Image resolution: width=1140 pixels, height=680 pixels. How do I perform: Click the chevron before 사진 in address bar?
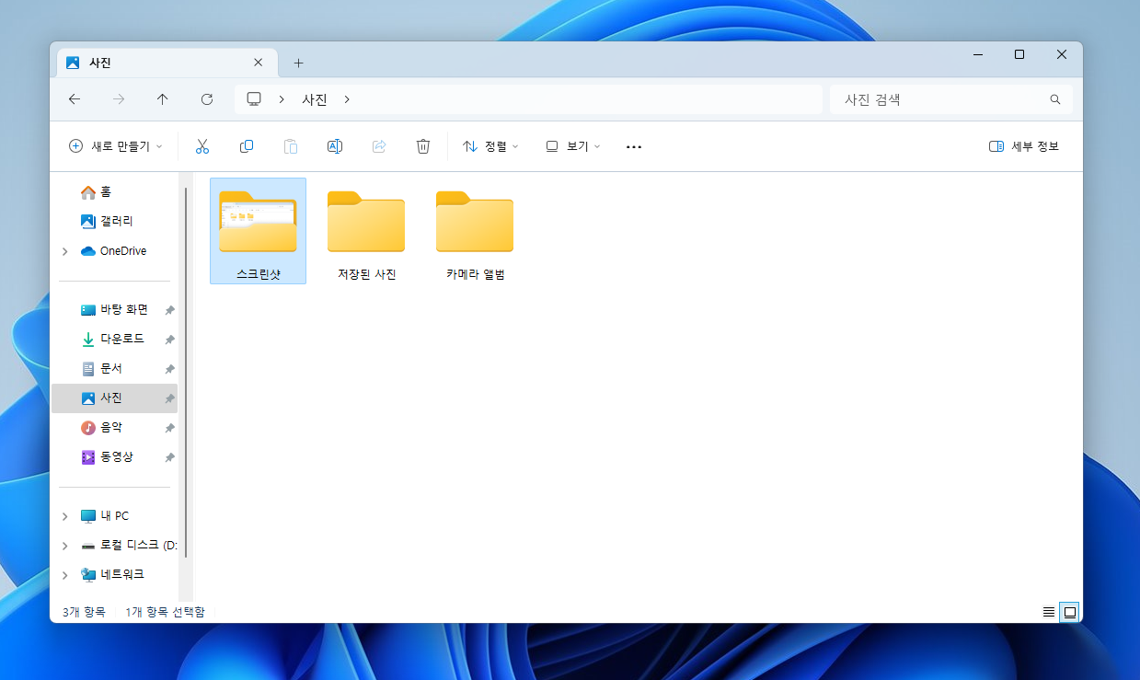point(282,99)
